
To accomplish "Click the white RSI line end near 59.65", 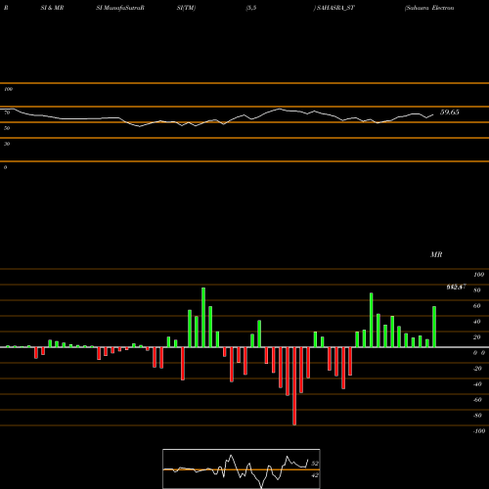I will pyautogui.click(x=433, y=114).
